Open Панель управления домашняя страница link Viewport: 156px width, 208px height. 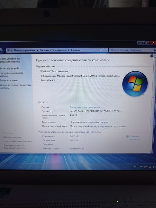[10, 60]
